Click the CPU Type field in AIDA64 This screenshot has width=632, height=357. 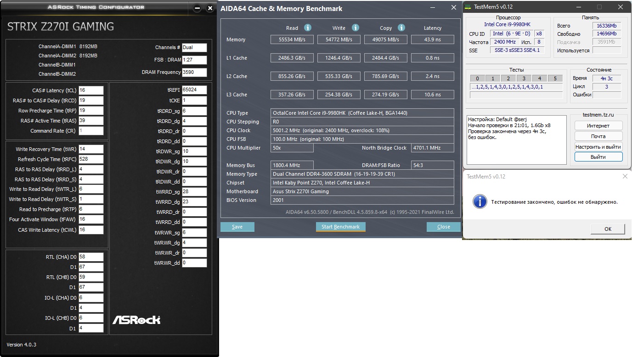pos(362,113)
